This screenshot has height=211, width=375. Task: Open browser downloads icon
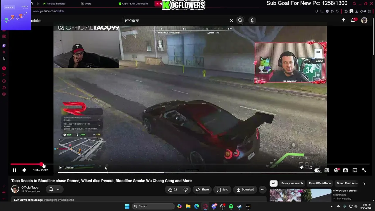357,11
